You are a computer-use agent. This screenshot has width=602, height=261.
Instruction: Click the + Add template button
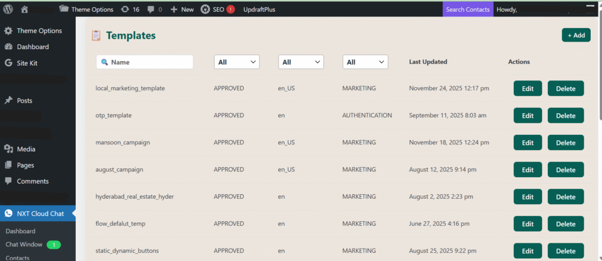576,35
